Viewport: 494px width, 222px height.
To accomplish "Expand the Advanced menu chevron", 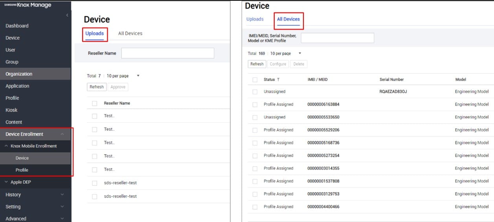I will [x=62, y=218].
